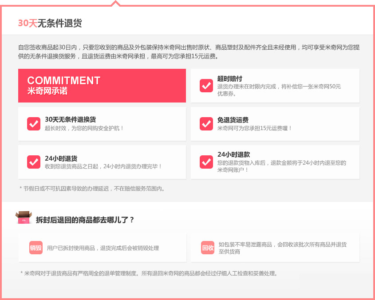Click the 节假日或不可抗因素 footnote
Image resolution: width=375 pixels, height=300 pixels.
[92, 189]
